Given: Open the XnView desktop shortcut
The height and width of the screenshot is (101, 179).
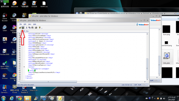Looking at the screenshot, I should [5, 76].
